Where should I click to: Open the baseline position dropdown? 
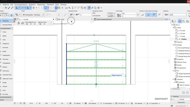point(72,15)
